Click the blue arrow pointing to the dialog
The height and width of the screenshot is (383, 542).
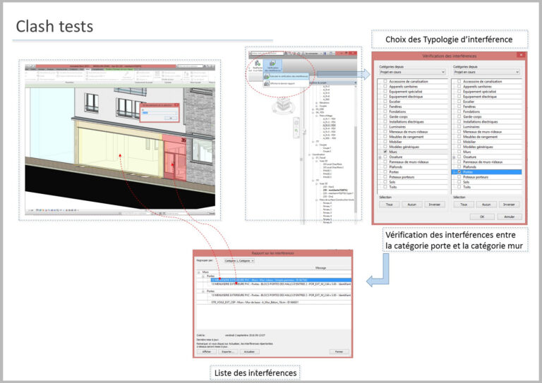coord(363,73)
